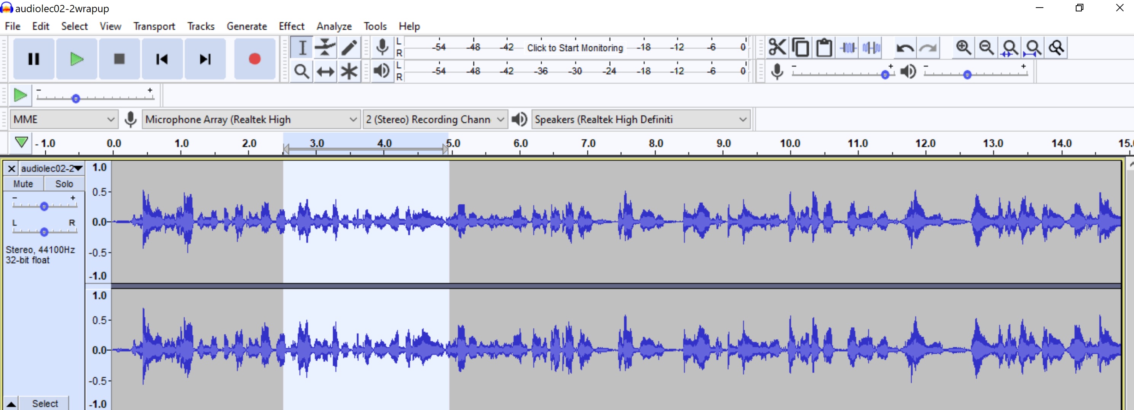Click the Stereo, 44100Hz track info text
The image size is (1134, 410).
[40, 250]
